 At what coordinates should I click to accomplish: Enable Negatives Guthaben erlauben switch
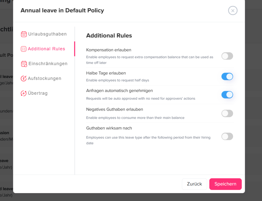pos(227,113)
